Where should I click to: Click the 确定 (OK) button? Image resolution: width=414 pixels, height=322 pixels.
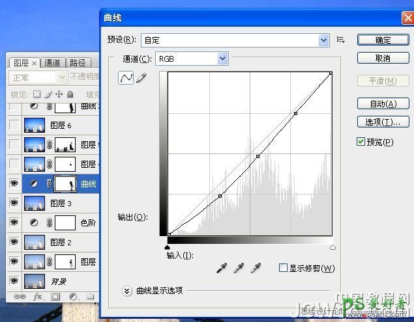pyautogui.click(x=383, y=40)
